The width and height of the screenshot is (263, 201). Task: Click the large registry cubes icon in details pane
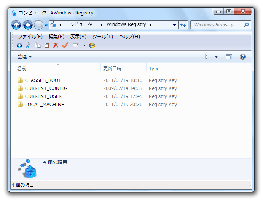pos(27,169)
